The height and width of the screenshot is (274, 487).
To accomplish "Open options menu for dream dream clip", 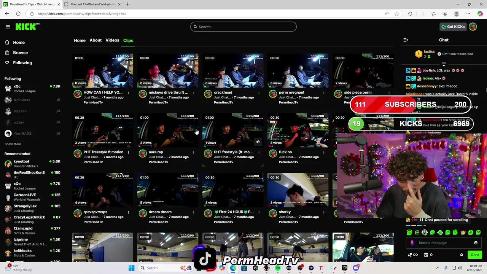I will pyautogui.click(x=194, y=212).
